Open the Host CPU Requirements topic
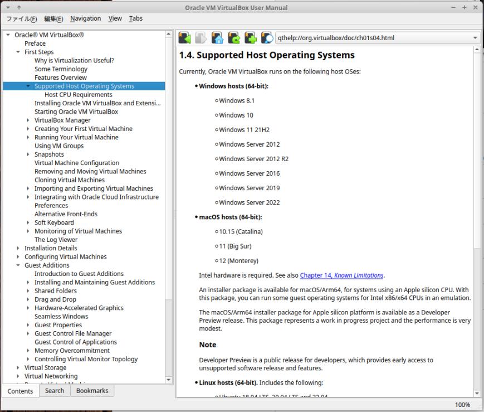This screenshot has width=484, height=412. coord(79,95)
